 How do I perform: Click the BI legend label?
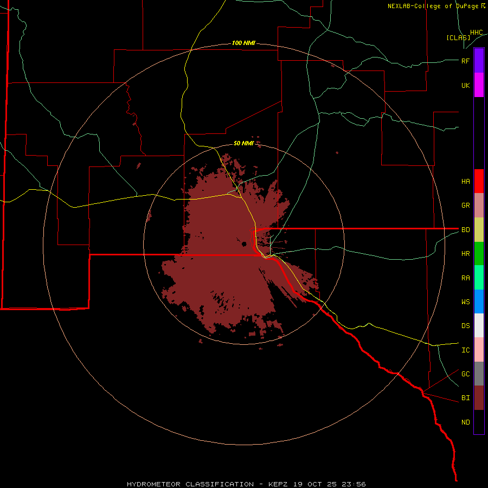(465, 398)
